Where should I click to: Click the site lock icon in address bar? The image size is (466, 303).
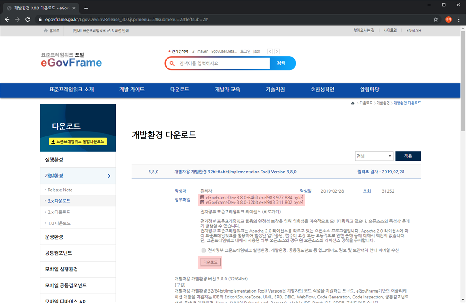click(x=40, y=20)
